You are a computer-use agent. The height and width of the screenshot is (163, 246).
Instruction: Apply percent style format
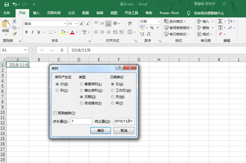coord(152,28)
